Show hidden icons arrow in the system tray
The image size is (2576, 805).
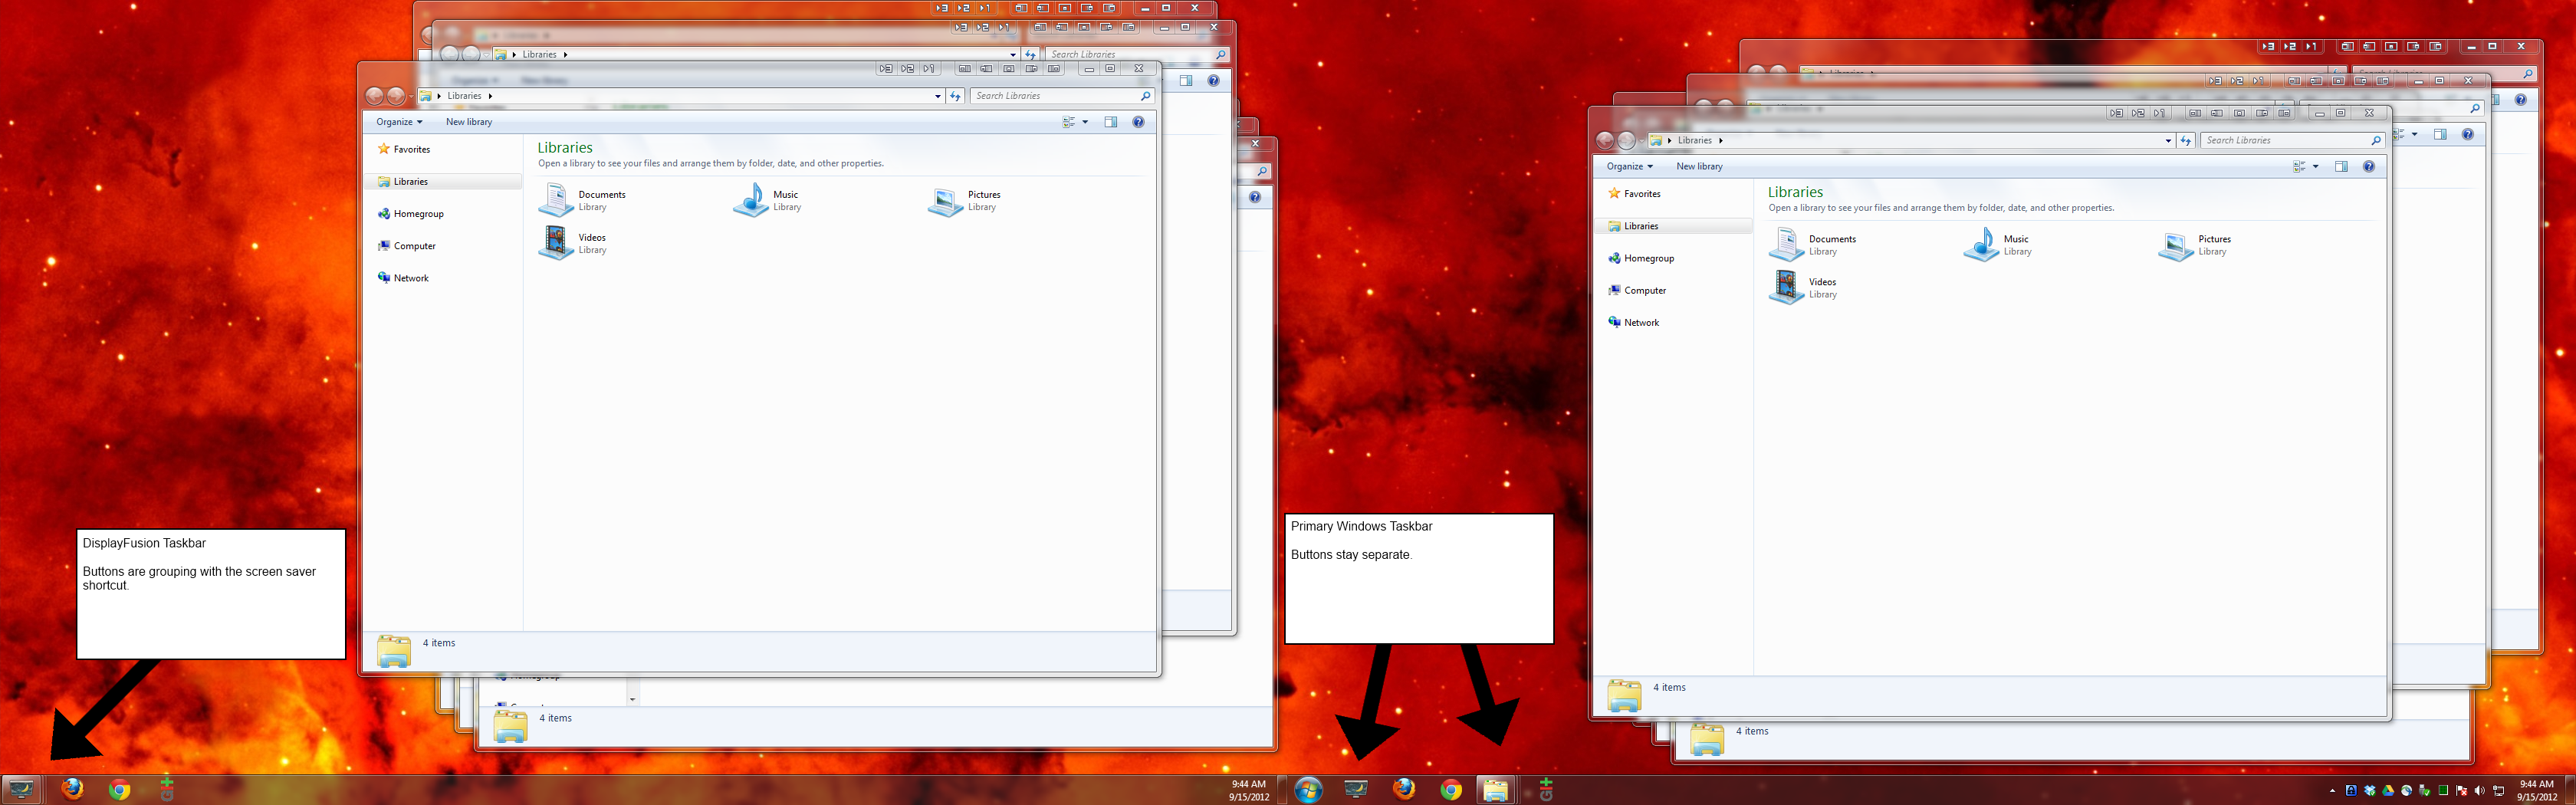coord(2333,791)
